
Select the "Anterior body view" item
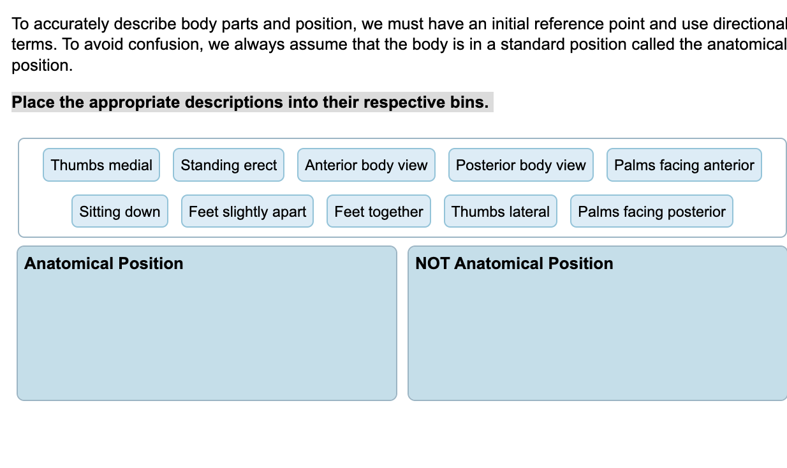pos(366,165)
